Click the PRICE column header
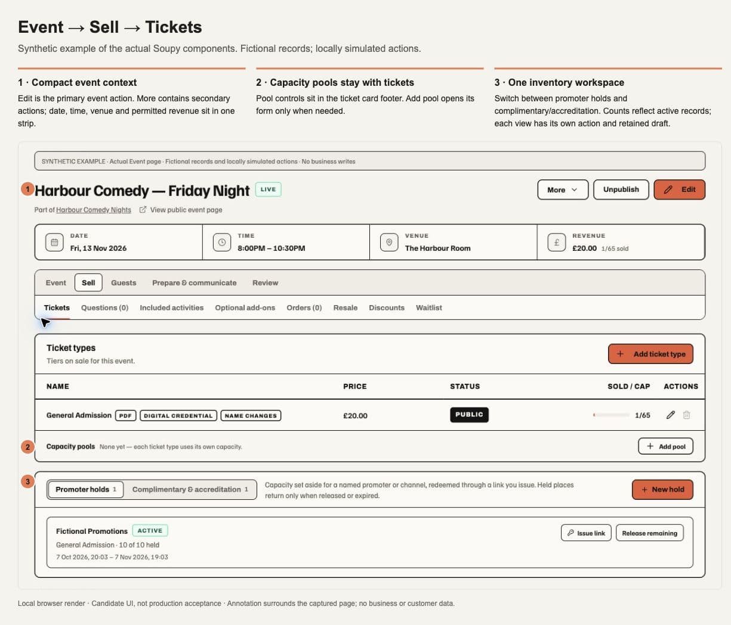 (x=355, y=387)
